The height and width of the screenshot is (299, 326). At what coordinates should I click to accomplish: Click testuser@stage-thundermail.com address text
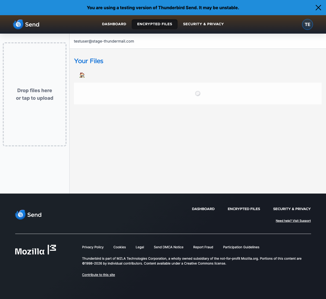(104, 41)
